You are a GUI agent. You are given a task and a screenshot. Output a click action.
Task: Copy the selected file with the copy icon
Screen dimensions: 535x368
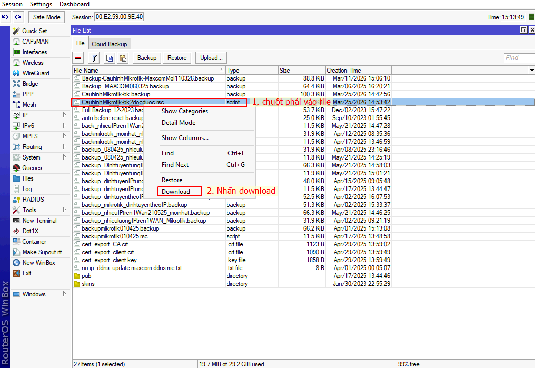tap(109, 57)
